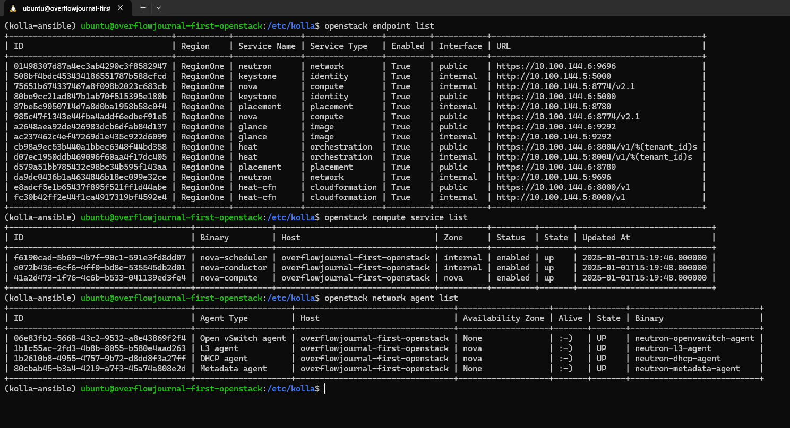This screenshot has height=428, width=790.
Task: Click URL https://10.100.144.6:9292
Action: click(556, 127)
